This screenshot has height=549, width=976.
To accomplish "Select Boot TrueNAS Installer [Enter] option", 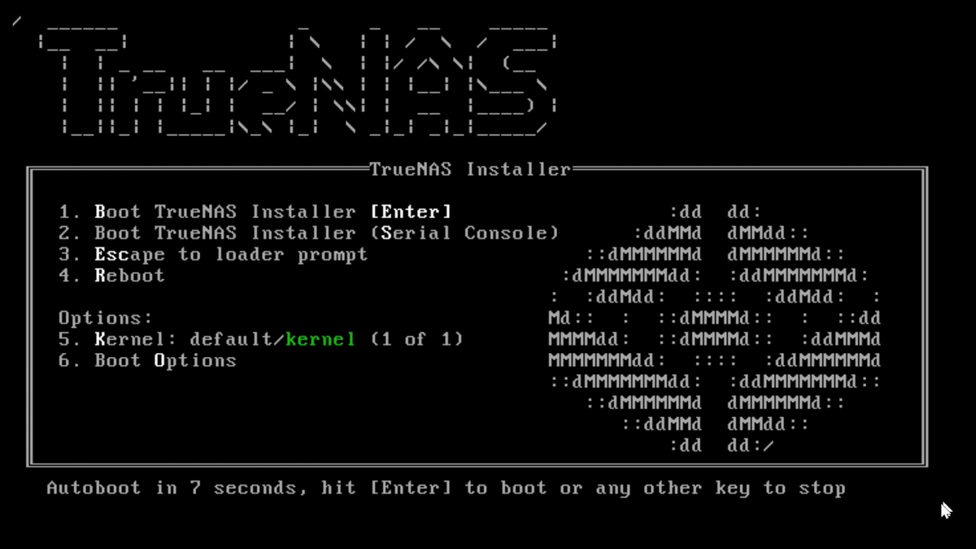I will (255, 212).
